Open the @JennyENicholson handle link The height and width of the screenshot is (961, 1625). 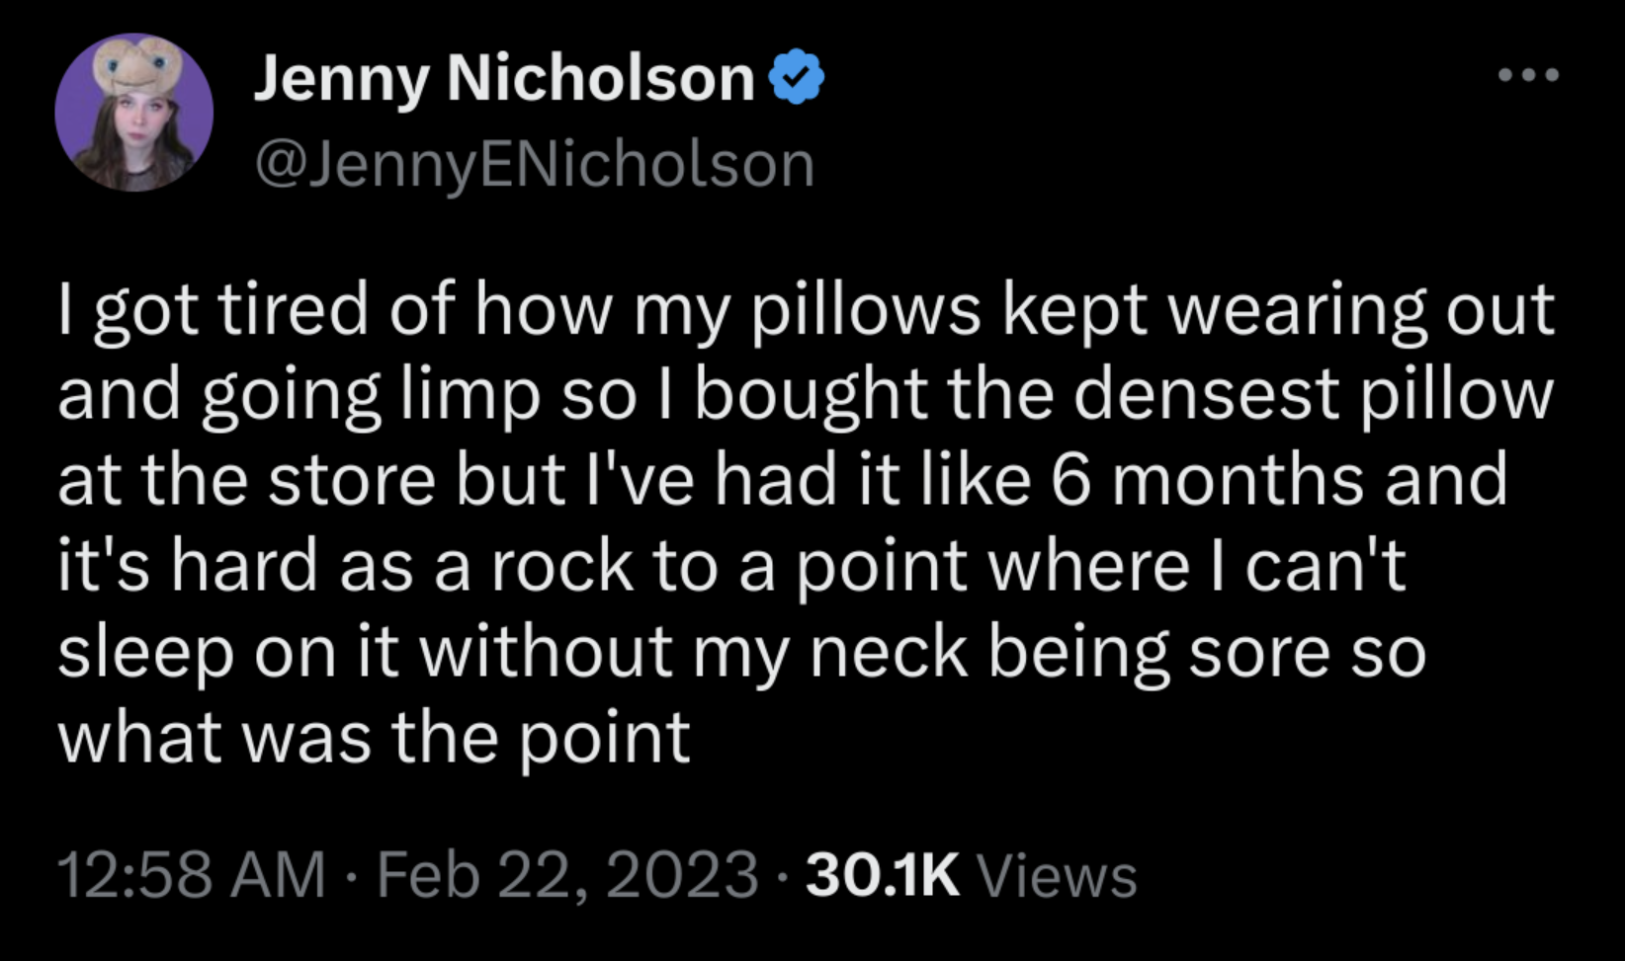coord(535,164)
